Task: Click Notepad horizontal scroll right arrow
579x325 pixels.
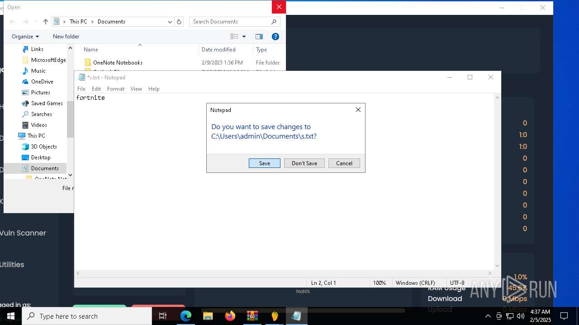Action: pos(490,273)
